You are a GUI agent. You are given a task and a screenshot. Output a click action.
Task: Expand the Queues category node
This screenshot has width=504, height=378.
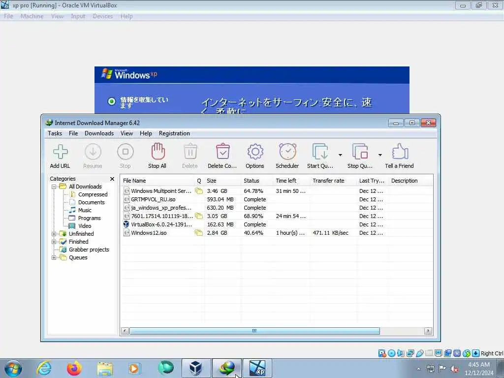coord(54,258)
